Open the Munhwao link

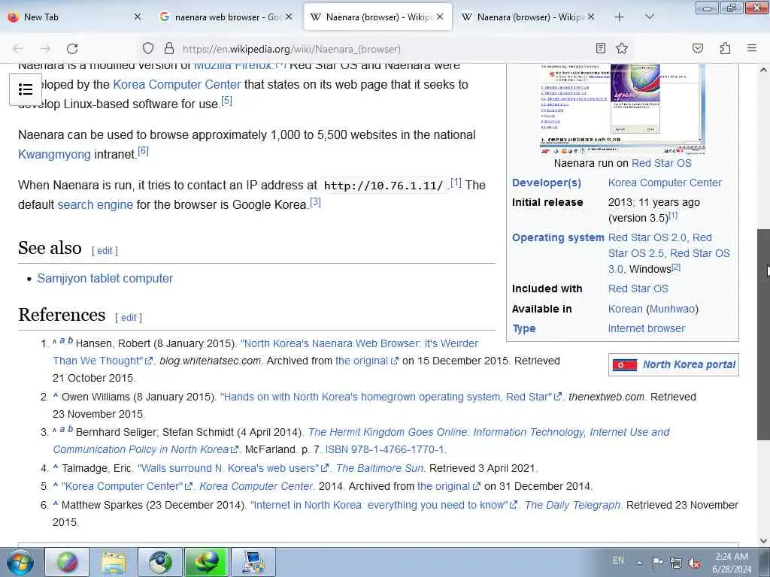coord(672,309)
